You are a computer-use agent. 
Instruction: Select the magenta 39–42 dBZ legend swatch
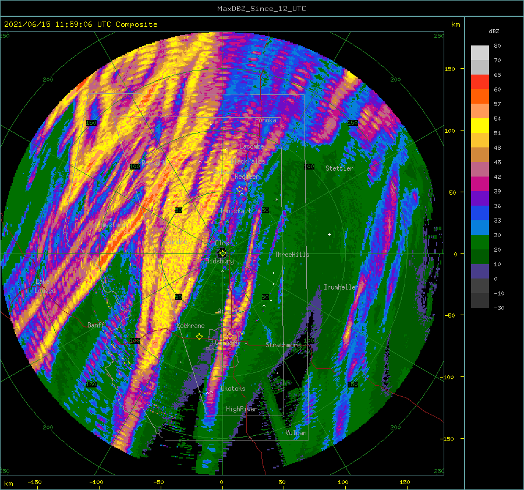(480, 184)
